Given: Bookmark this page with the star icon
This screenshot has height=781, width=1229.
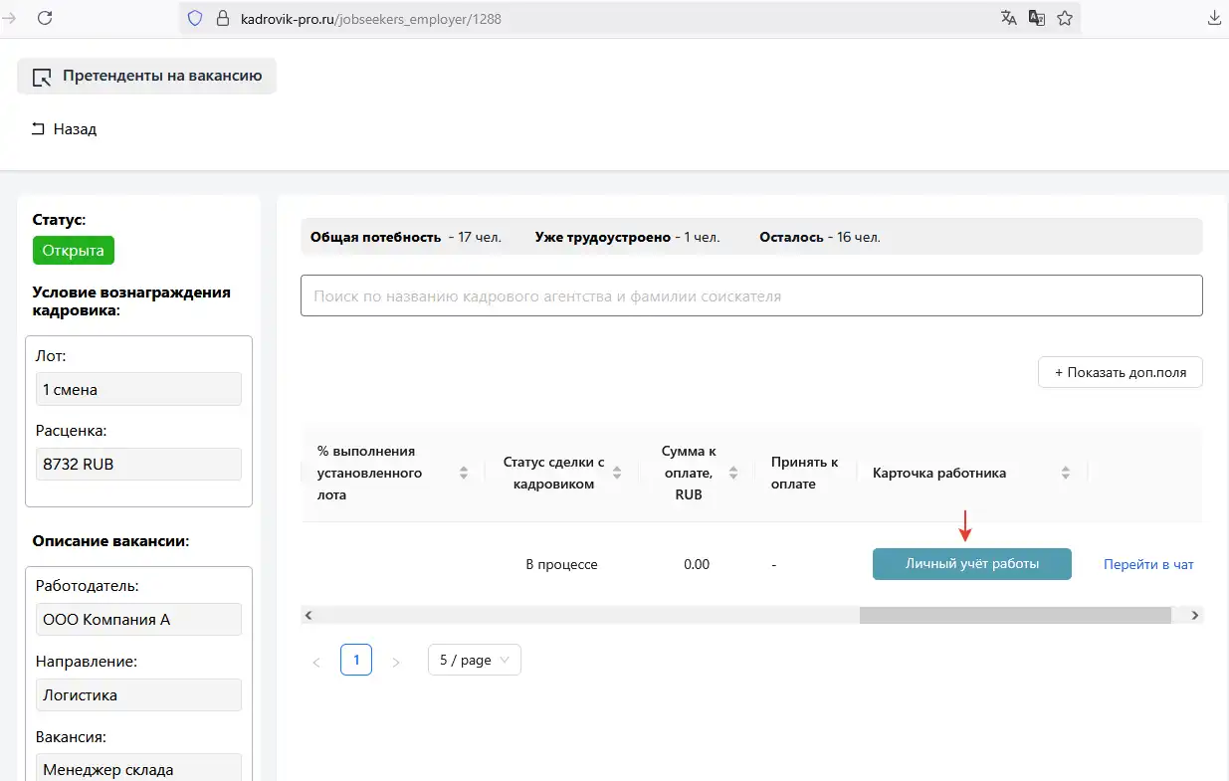Looking at the screenshot, I should [x=1065, y=18].
